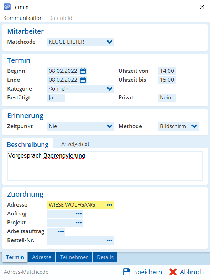Click the Abbruch button
The width and height of the screenshot is (210, 279).
click(x=187, y=272)
